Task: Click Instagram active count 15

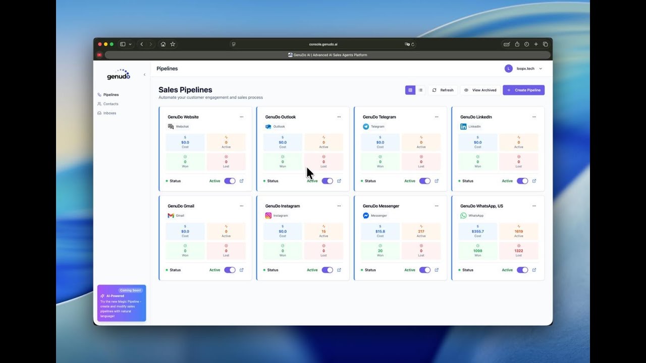Action: [x=324, y=231]
